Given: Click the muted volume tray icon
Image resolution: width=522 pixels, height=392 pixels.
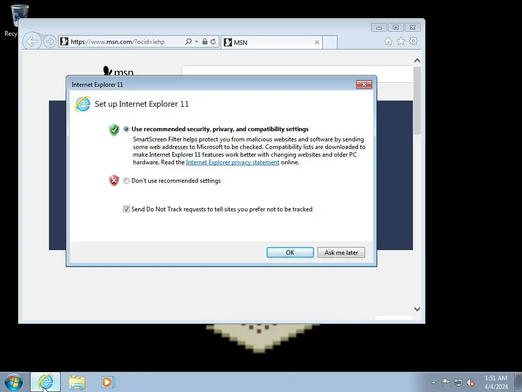Looking at the screenshot, I should tap(471, 382).
